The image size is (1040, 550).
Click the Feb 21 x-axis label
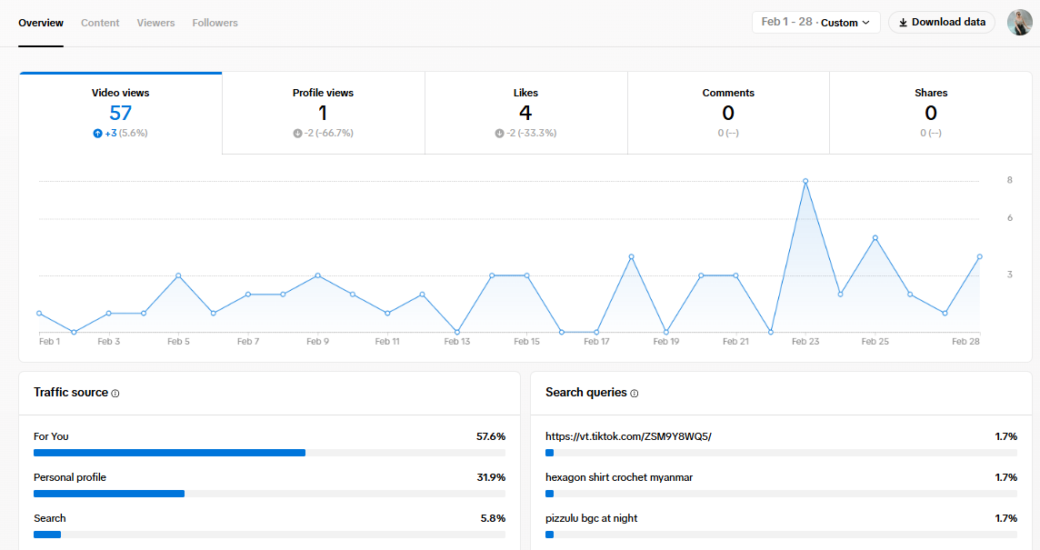[735, 342]
